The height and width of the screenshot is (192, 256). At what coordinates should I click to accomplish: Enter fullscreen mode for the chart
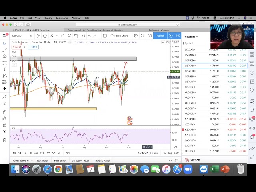[143, 36]
